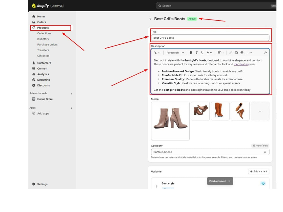Toggle Italic formatting

point(197,53)
